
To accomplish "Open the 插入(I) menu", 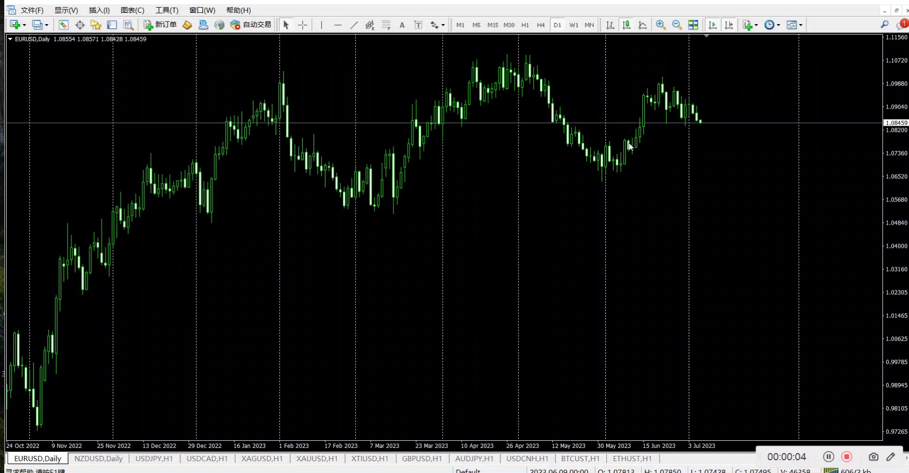I will (x=99, y=10).
